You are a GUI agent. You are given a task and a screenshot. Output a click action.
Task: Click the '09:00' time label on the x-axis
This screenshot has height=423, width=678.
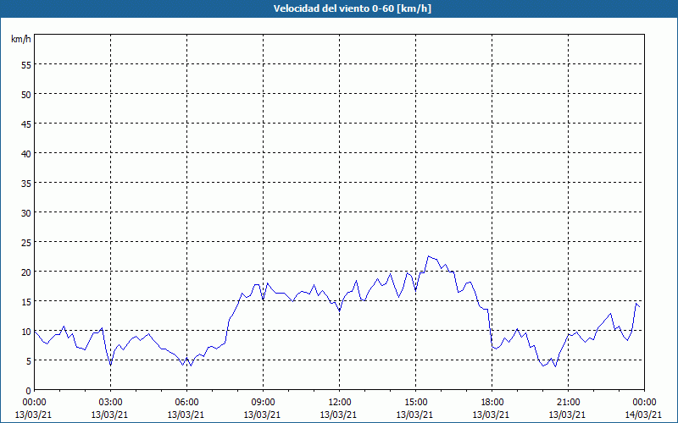tap(263, 403)
